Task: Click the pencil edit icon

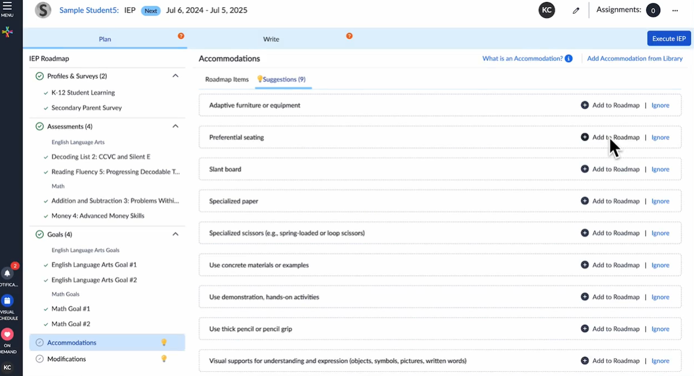Action: coord(576,11)
